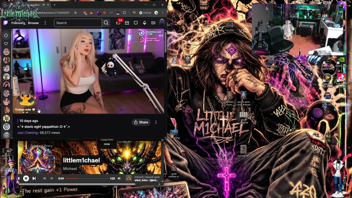Viewport: 352px width, 198px height.
Task: Open the Chrome media controls icon
Action: click(x=134, y=13)
